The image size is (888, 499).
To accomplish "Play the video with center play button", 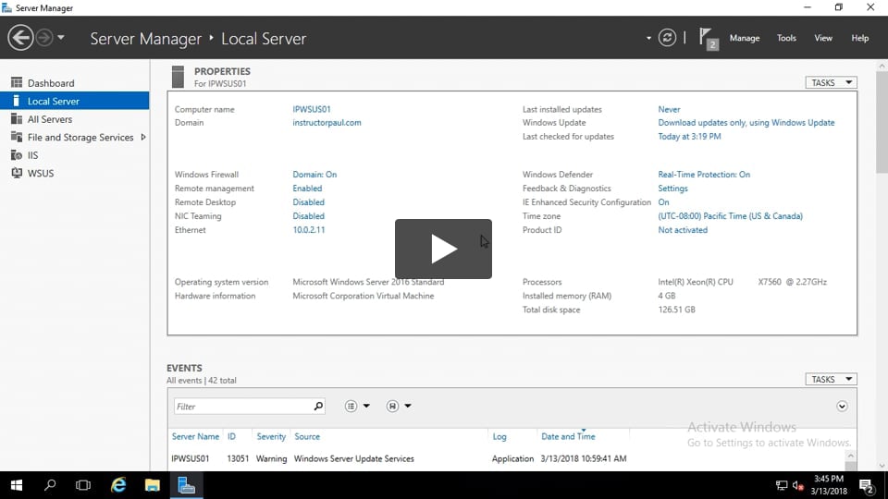I will click(x=443, y=249).
